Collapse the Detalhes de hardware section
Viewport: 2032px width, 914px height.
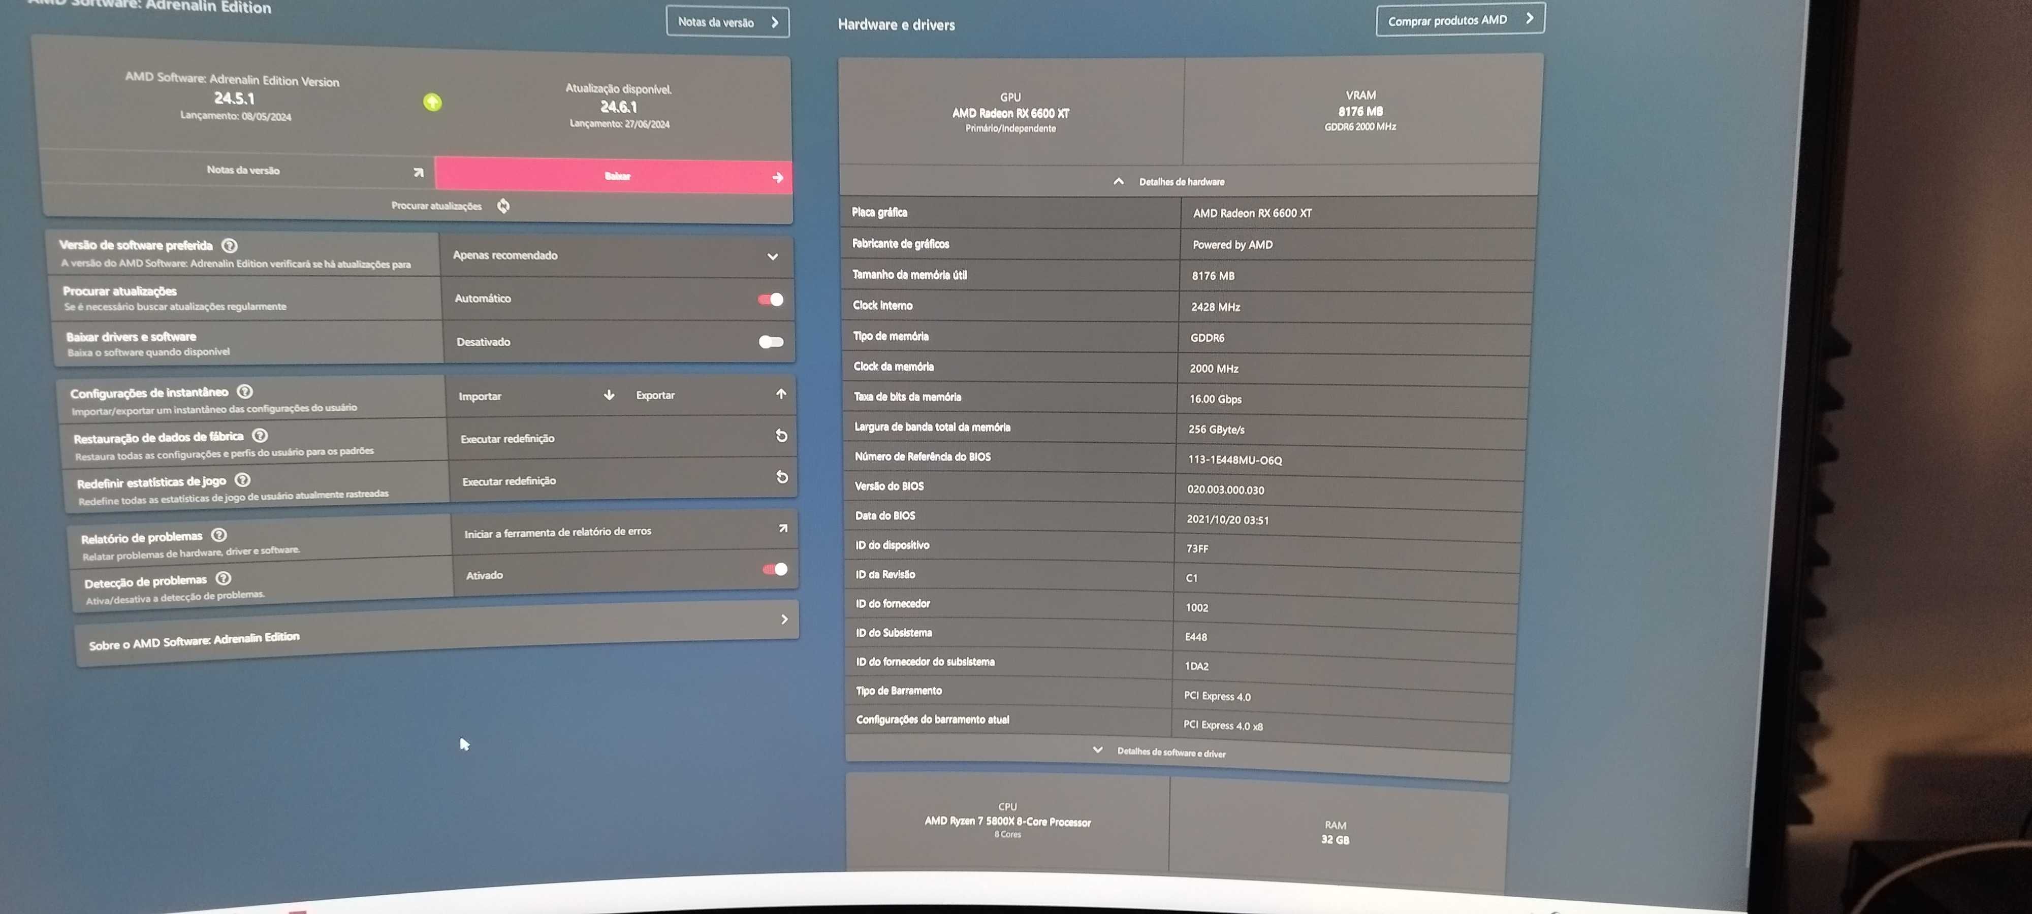coord(1189,181)
